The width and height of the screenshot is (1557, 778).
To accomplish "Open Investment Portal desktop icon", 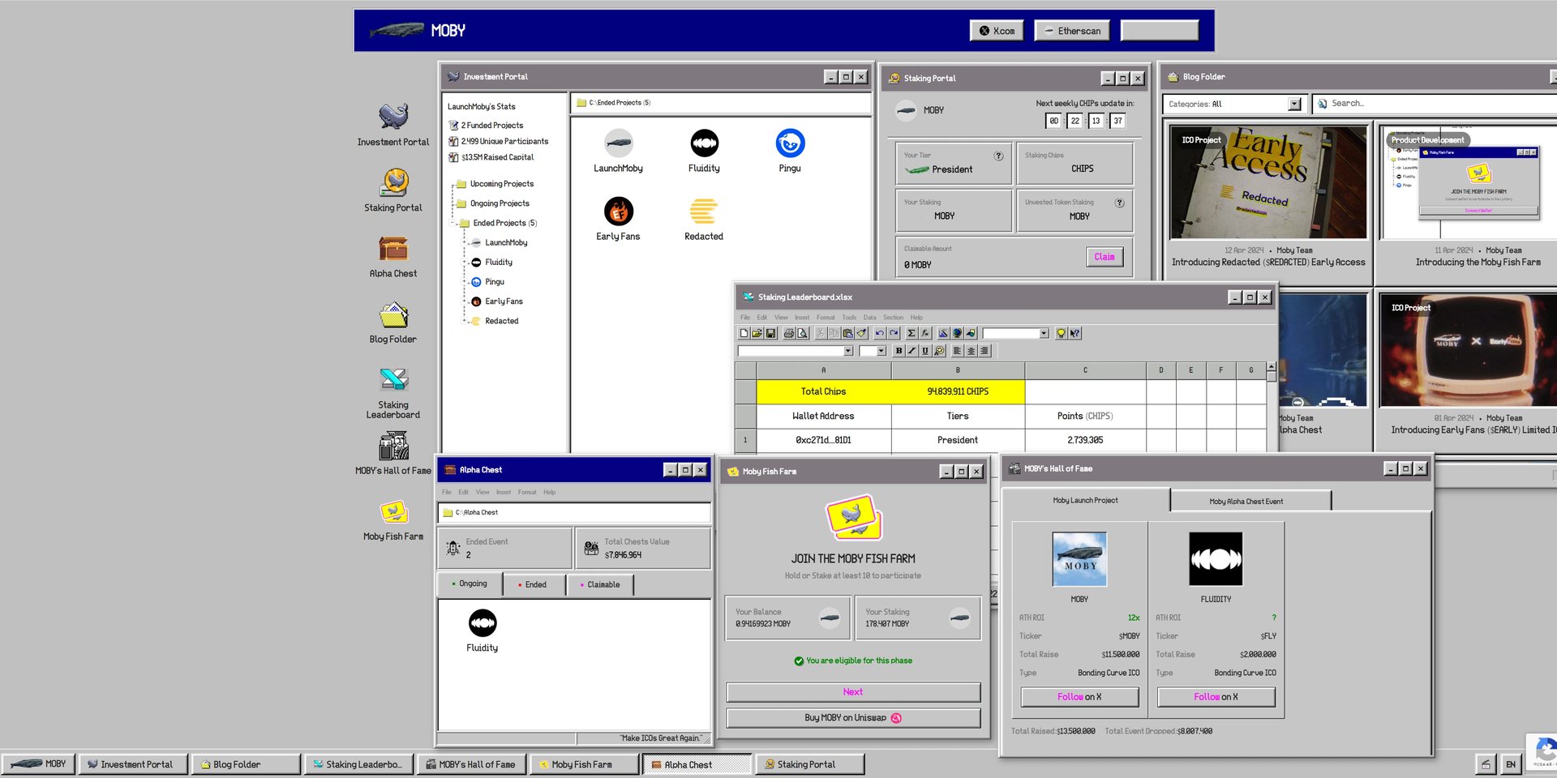I will (x=393, y=125).
